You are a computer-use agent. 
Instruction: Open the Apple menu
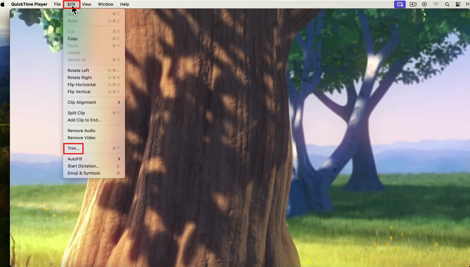(3, 4)
